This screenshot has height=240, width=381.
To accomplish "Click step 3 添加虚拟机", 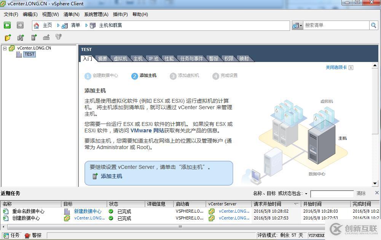I will point(185,76).
